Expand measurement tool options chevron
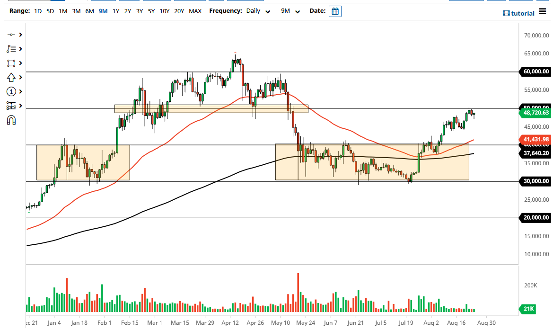The width and height of the screenshot is (553, 330). click(x=20, y=106)
